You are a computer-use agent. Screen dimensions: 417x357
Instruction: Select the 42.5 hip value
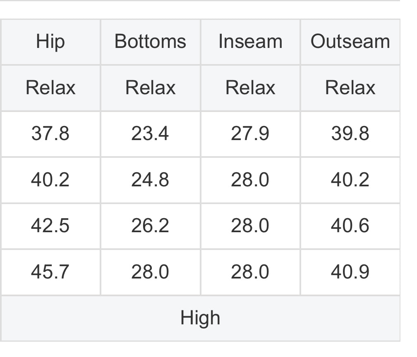coord(50,226)
